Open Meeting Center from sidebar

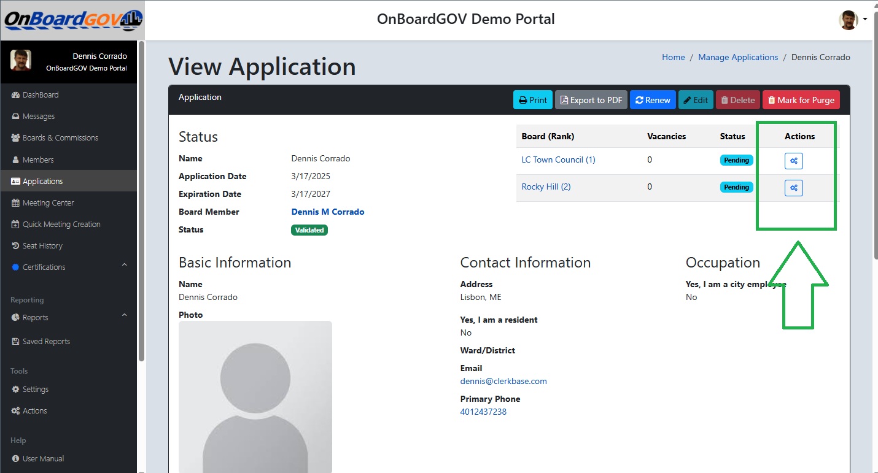[48, 203]
